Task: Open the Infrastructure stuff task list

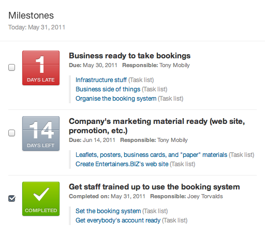Action: click(101, 80)
